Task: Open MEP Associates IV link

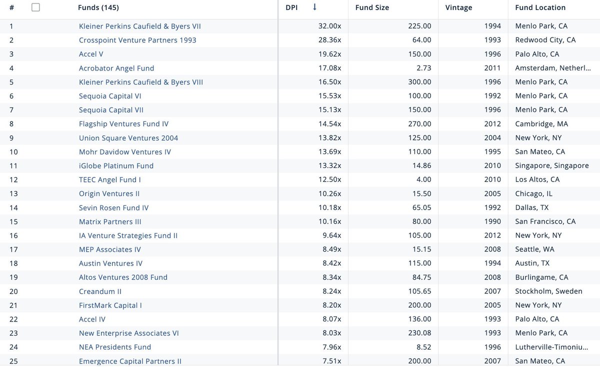Action: [110, 249]
